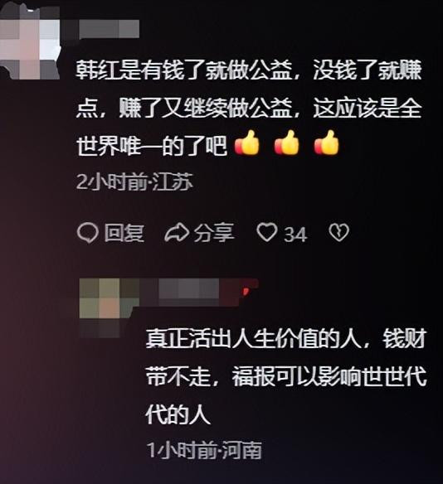Tap the 分享 share label
Viewport: 443px width, 484px height.
click(x=214, y=233)
